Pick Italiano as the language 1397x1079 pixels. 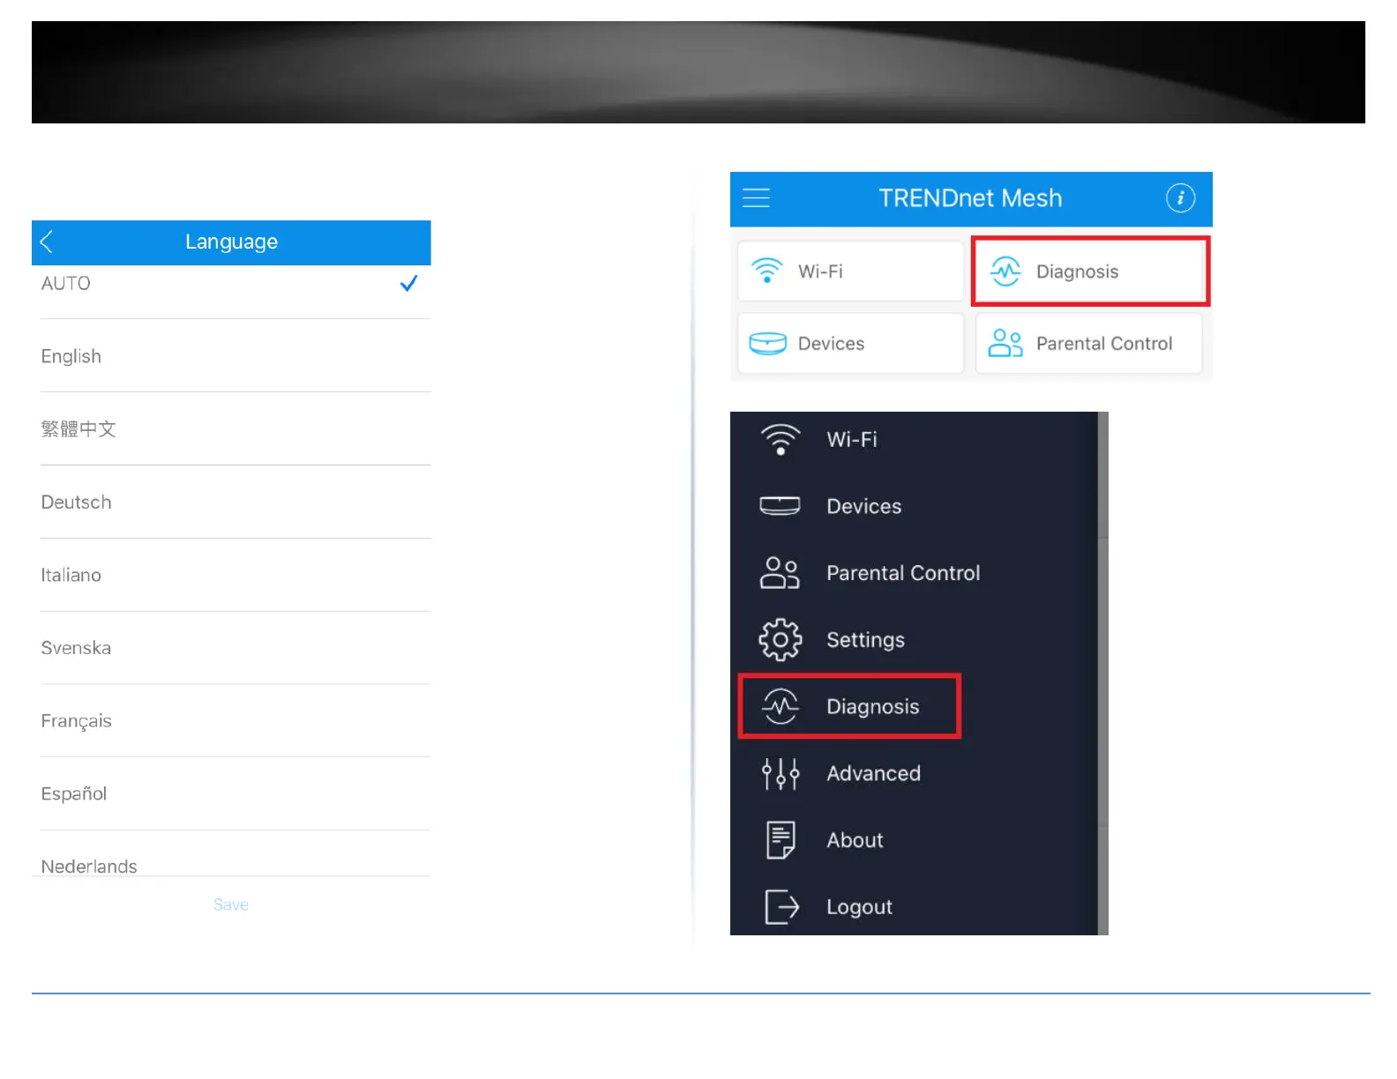point(231,576)
